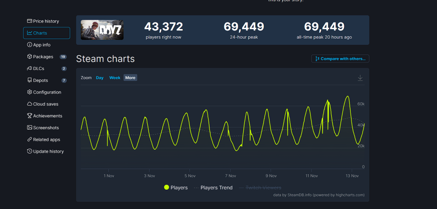Click the App info circle icon

29,45
